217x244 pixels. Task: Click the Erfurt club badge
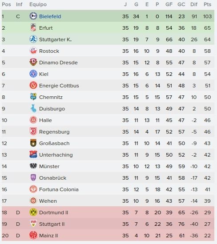[x=33, y=28]
